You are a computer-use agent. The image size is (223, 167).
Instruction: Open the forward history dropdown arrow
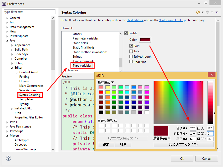[x=212, y=12]
